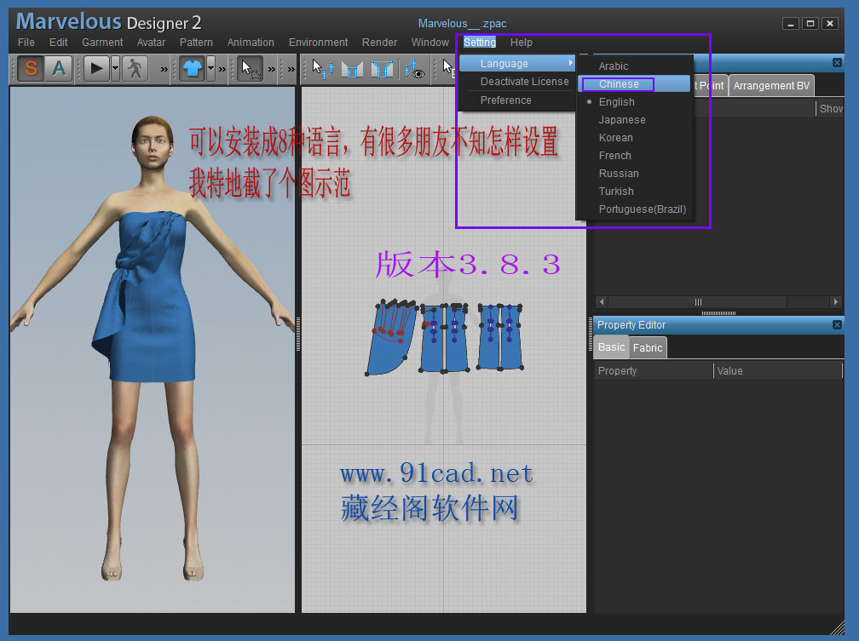The image size is (859, 641).
Task: Switch to the Basic tab in Property Editor
Action: click(x=611, y=347)
